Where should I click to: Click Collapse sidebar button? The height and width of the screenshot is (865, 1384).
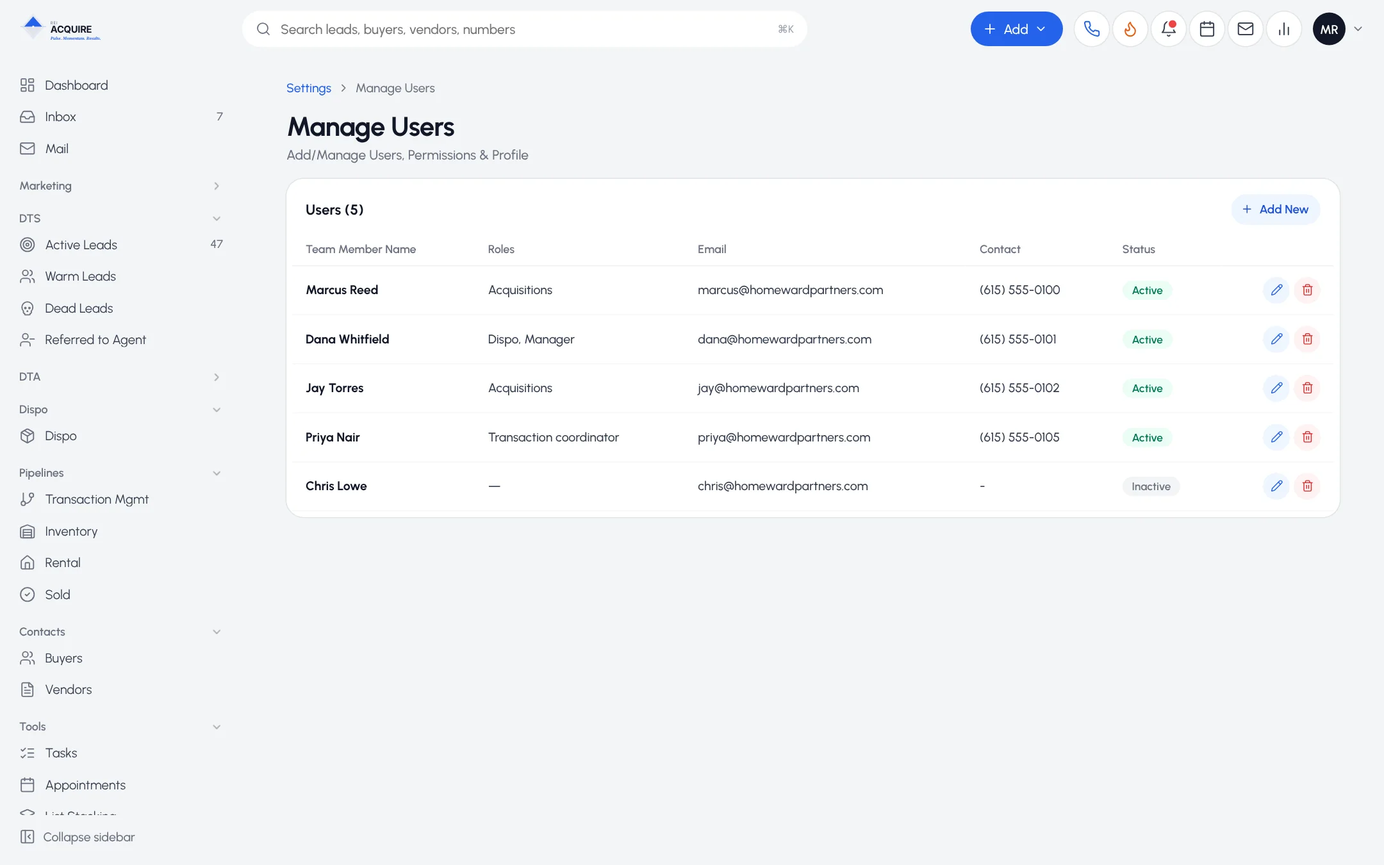[x=78, y=837]
